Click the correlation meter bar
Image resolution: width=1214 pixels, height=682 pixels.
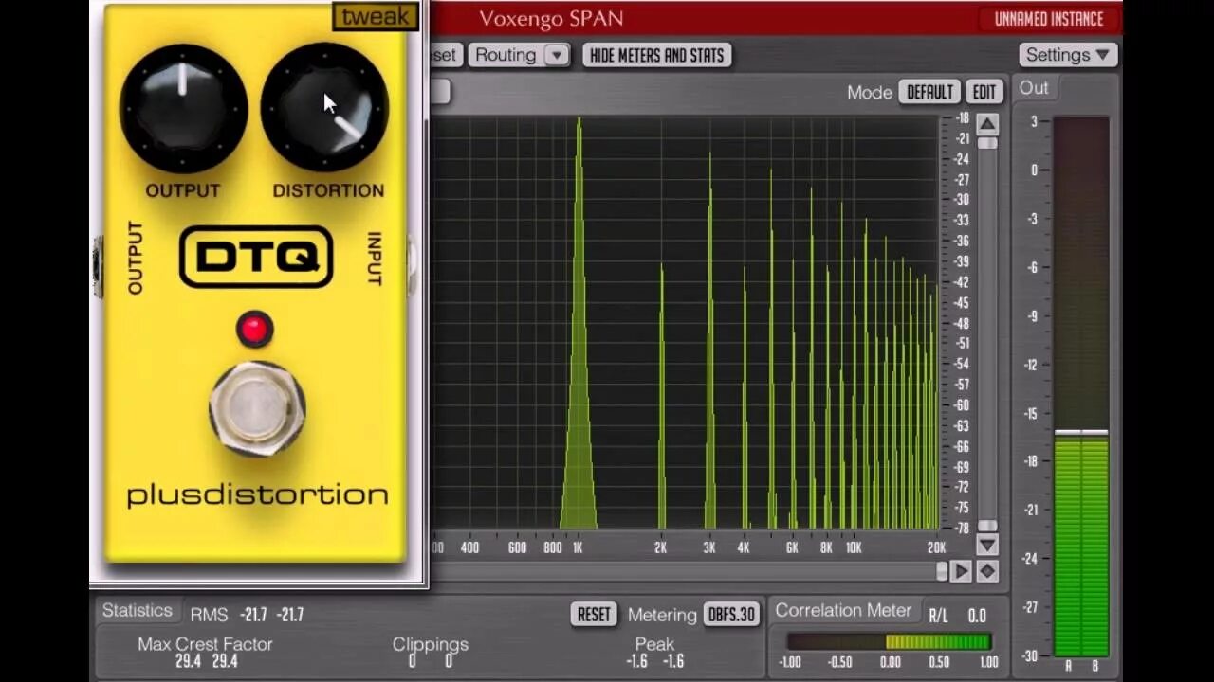click(890, 642)
